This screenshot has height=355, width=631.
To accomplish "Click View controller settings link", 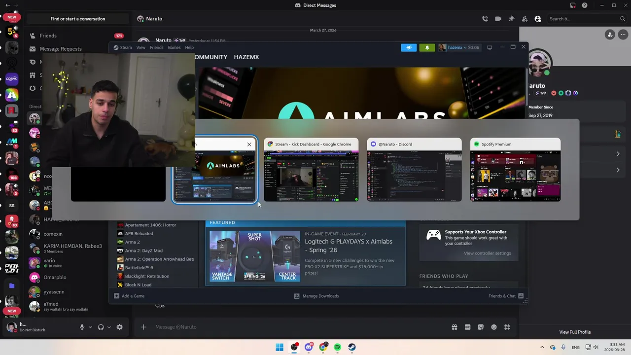I will tap(487, 253).
